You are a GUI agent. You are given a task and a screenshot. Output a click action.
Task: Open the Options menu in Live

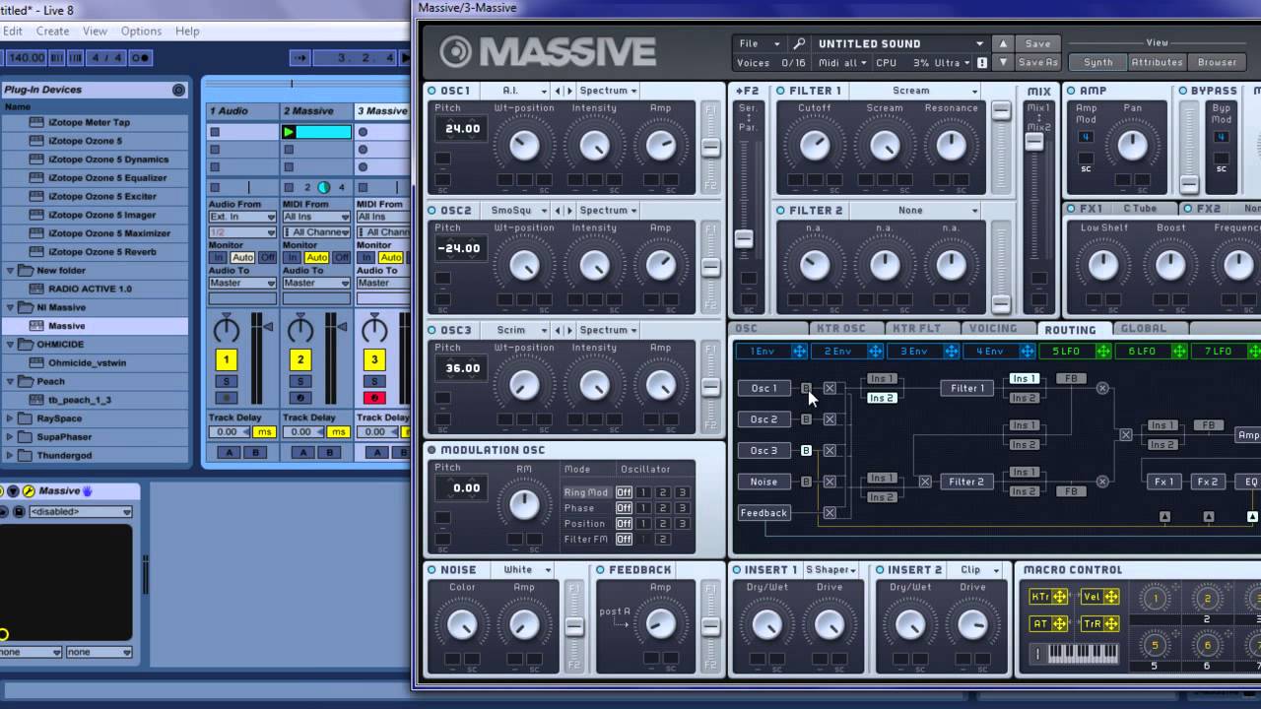click(141, 32)
